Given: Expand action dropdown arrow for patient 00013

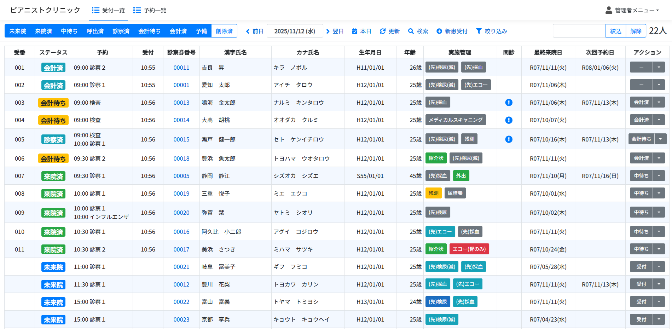Looking at the screenshot, I should [x=659, y=102].
